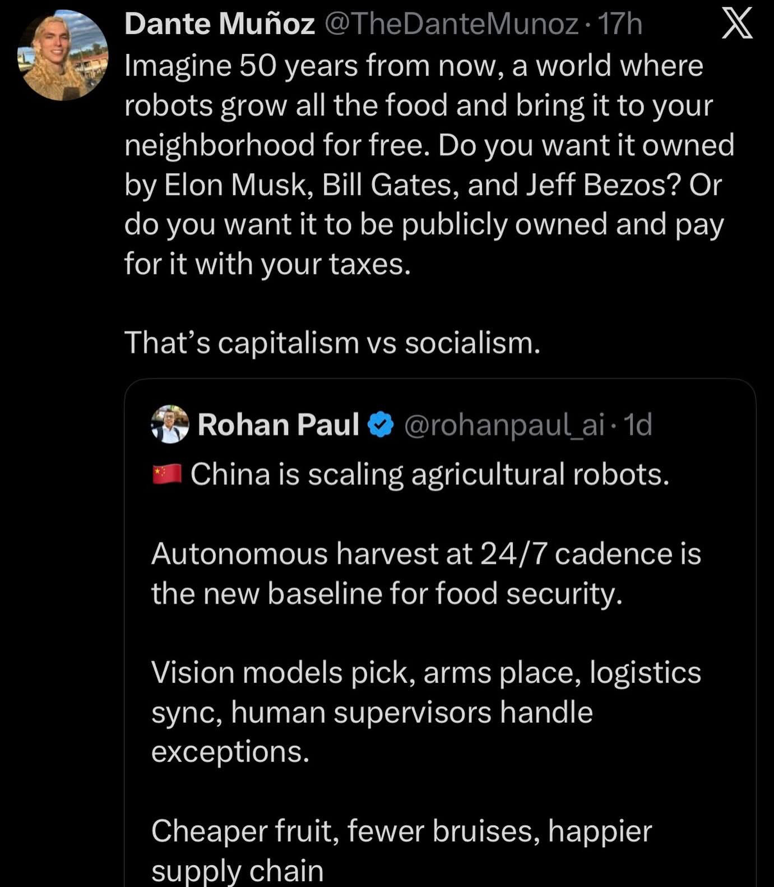
Task: Click the line mentioning Elon Musk and Bill Gates
Action: coord(423,184)
